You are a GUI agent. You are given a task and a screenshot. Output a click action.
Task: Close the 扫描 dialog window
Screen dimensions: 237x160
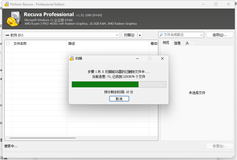(x=162, y=58)
